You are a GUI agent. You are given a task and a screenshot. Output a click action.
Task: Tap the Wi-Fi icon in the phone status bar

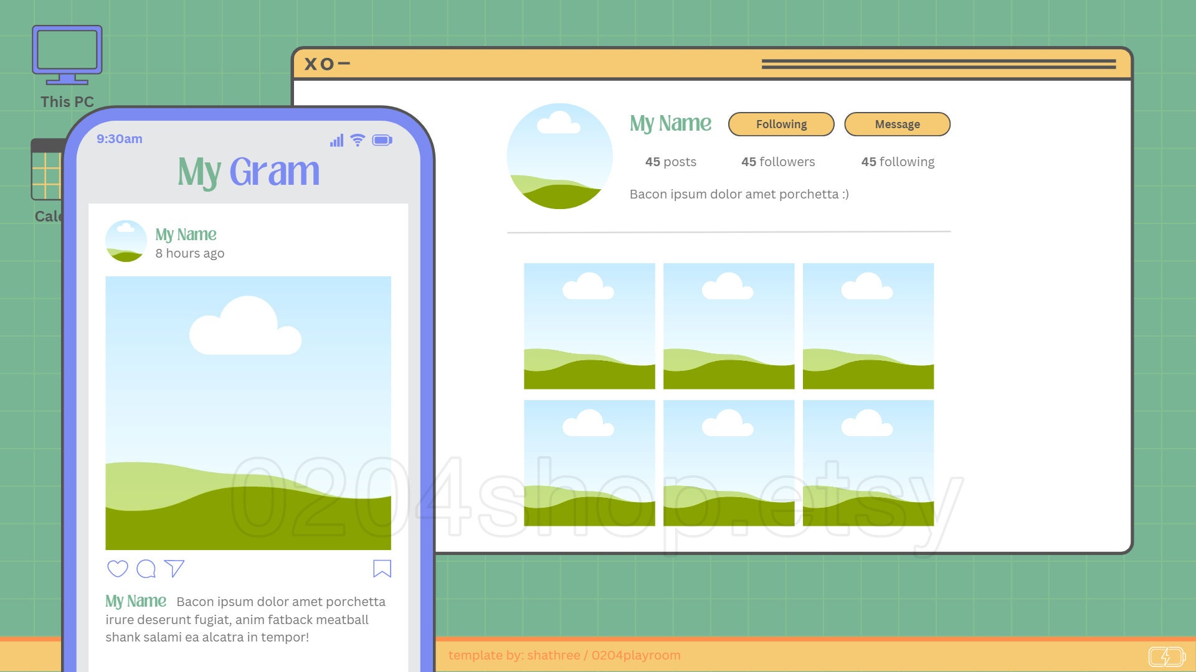356,140
